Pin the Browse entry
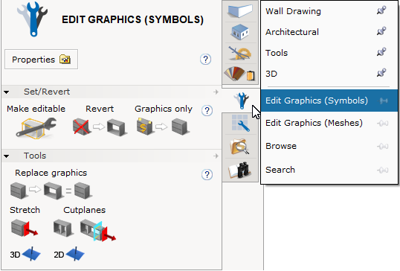400x271 pixels. (x=383, y=147)
